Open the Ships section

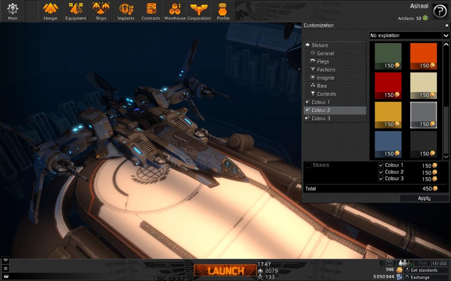click(x=101, y=11)
